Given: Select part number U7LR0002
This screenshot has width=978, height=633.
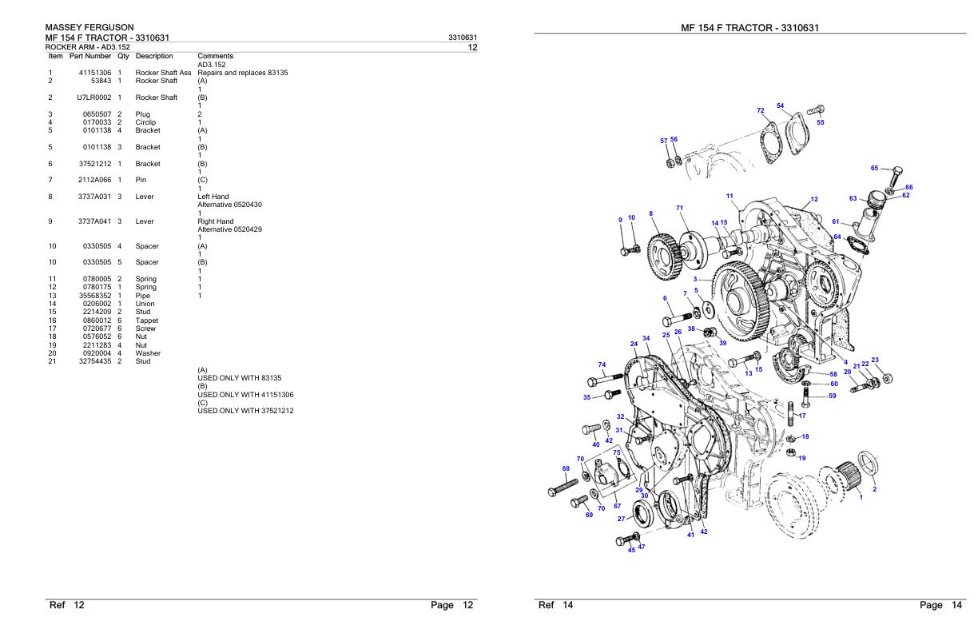Looking at the screenshot, I should [x=94, y=98].
